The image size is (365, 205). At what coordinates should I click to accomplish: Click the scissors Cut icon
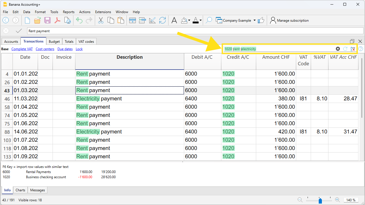(101, 21)
